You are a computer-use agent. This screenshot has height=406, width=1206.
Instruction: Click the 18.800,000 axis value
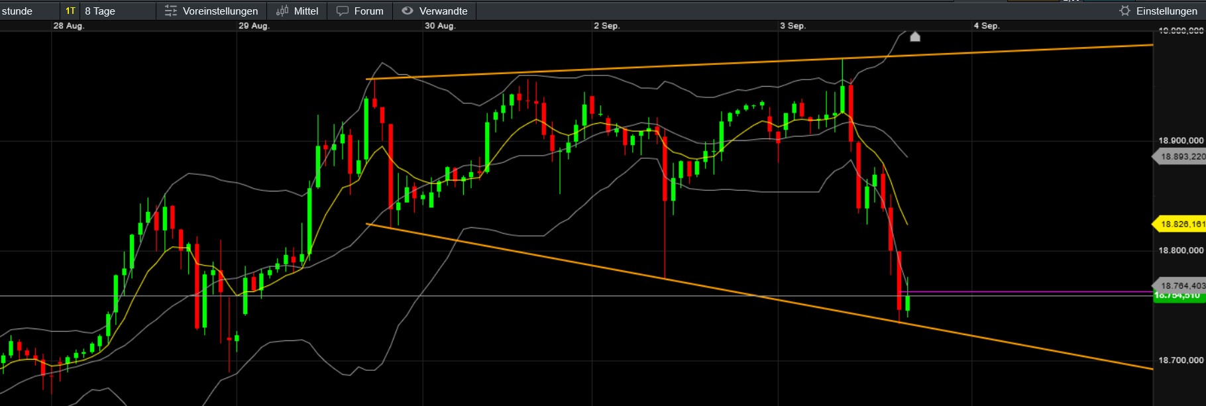(x=1181, y=250)
